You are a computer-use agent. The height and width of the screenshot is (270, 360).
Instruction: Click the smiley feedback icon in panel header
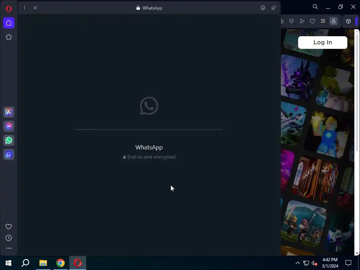[263, 8]
